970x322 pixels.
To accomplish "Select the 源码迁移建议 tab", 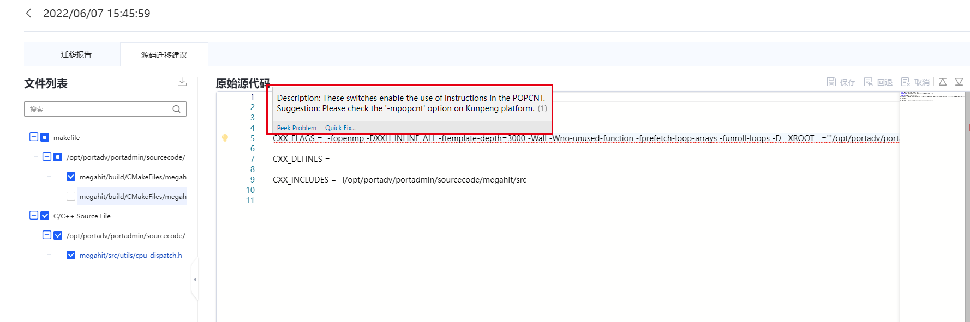I will tap(164, 55).
